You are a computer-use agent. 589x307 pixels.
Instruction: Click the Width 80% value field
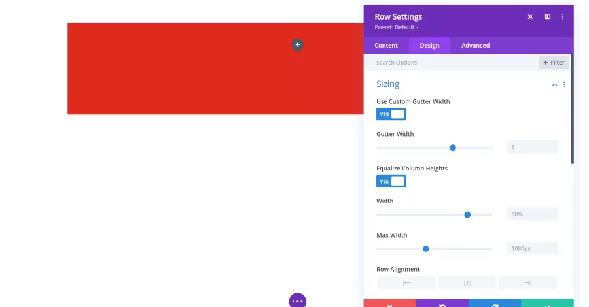(x=532, y=214)
